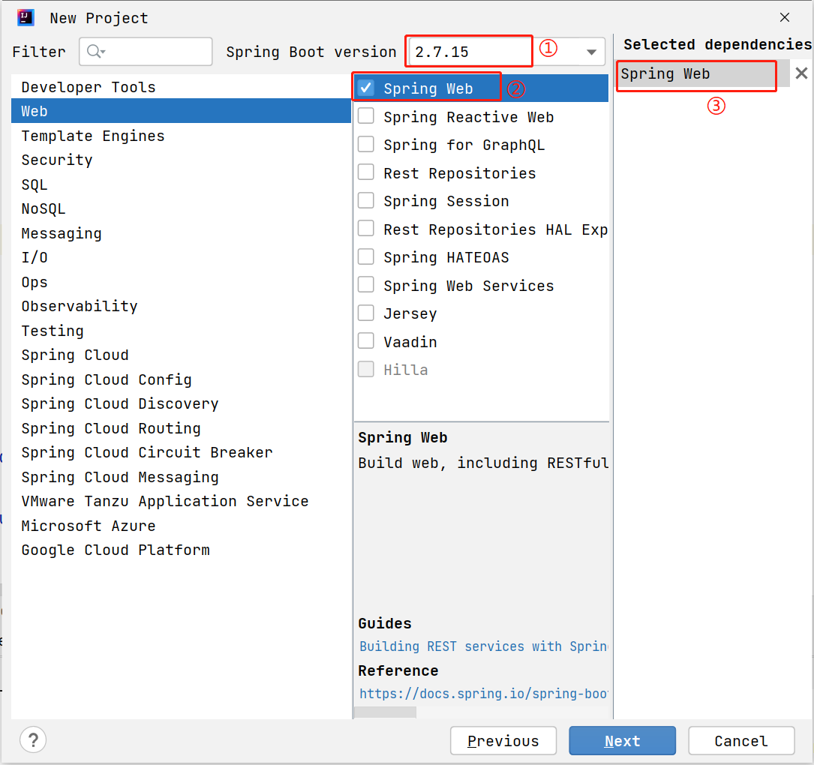The image size is (814, 765).
Task: Click the disabled Hilla checkbox
Action: [x=366, y=369]
